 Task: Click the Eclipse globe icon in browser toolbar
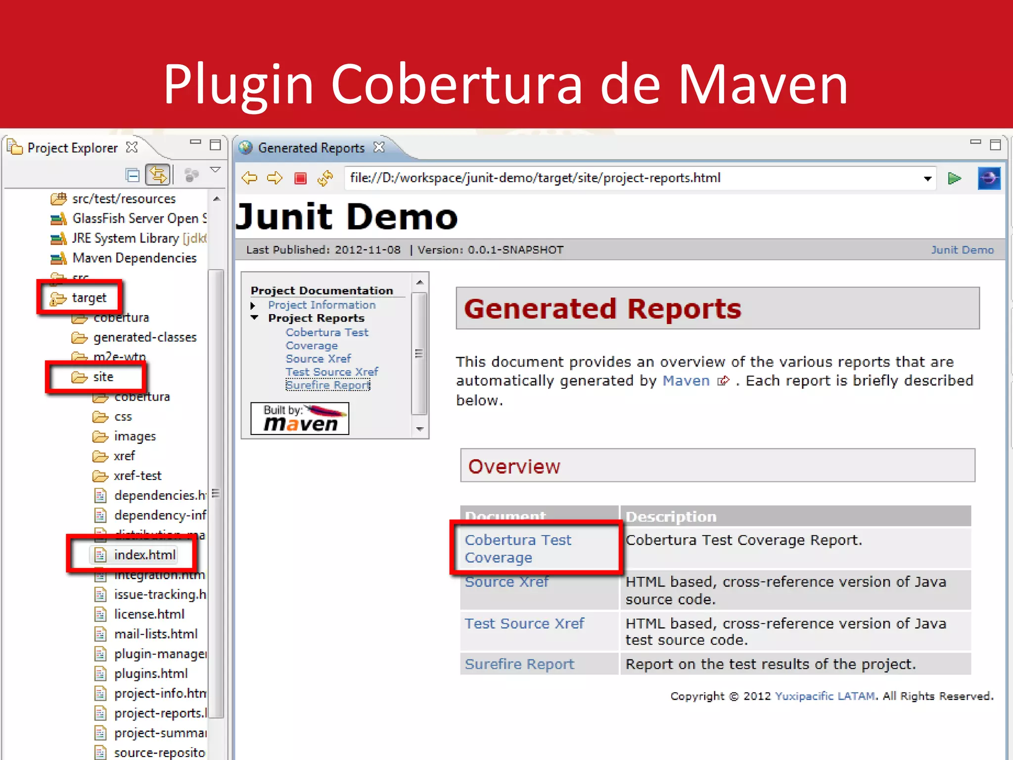click(989, 178)
